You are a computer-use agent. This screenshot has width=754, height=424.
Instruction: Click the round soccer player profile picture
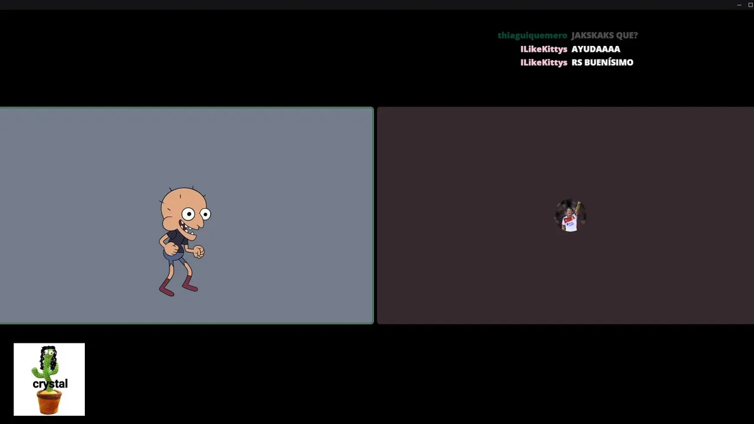pyautogui.click(x=570, y=216)
